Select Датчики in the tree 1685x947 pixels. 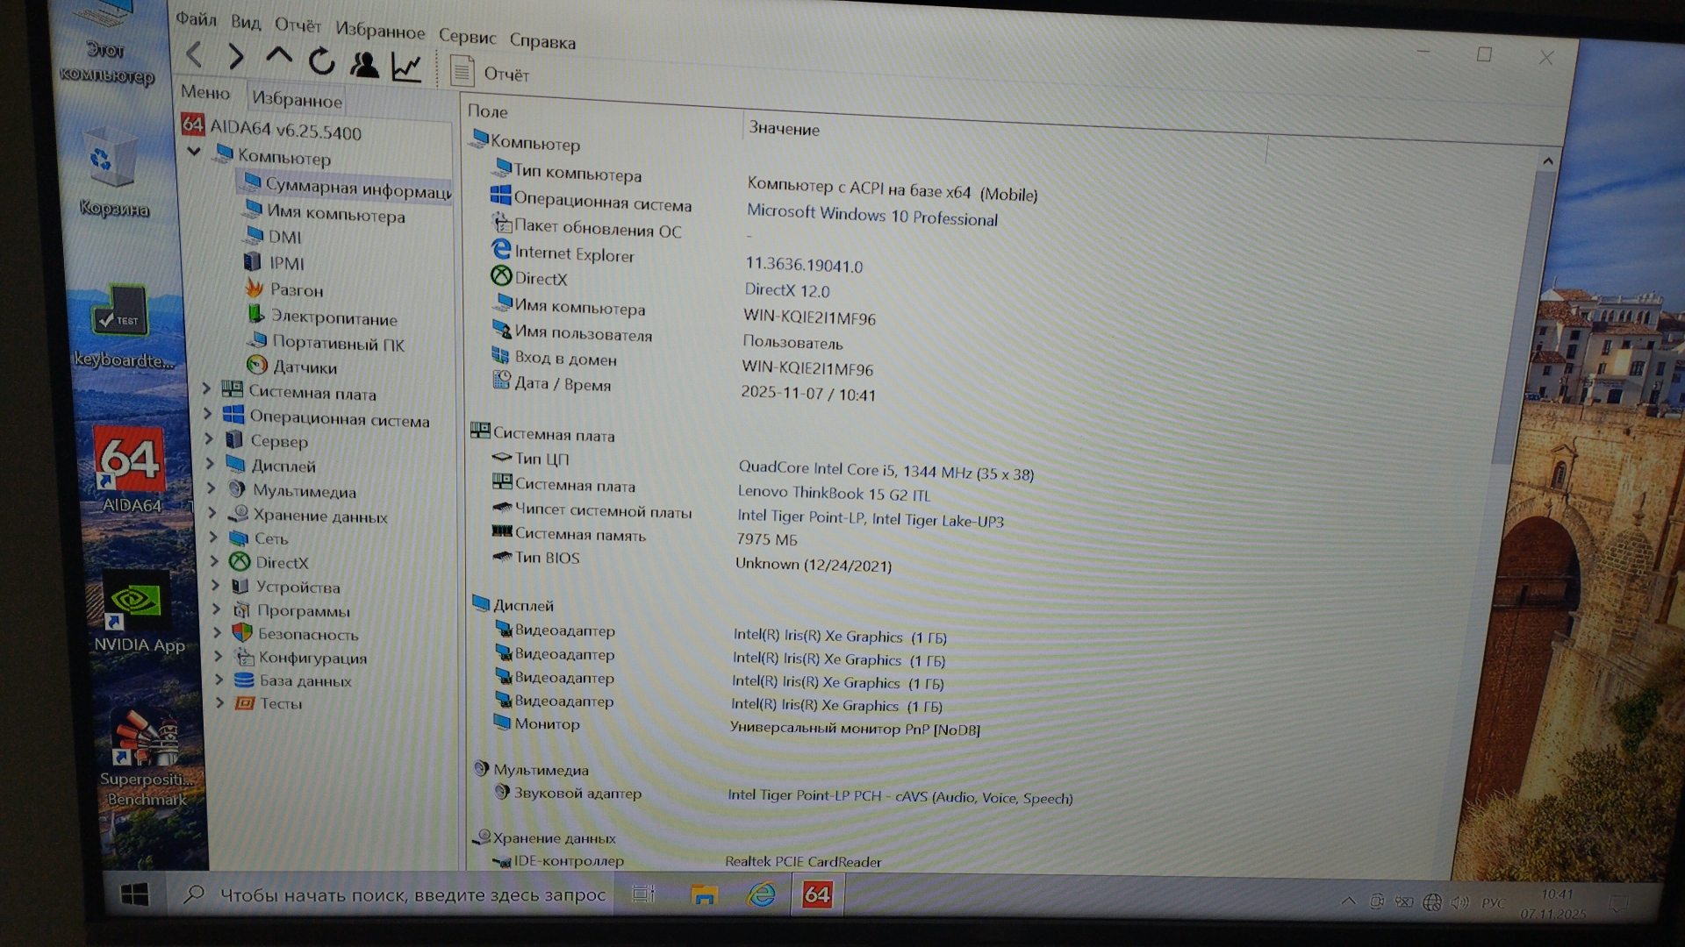click(304, 367)
